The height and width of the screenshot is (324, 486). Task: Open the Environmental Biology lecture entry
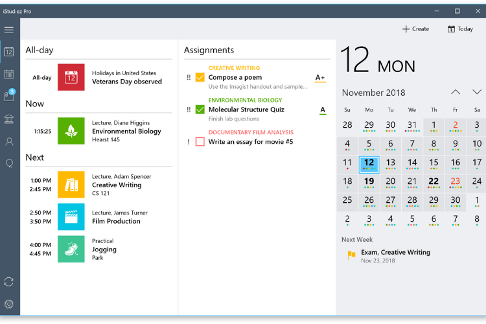(99, 131)
